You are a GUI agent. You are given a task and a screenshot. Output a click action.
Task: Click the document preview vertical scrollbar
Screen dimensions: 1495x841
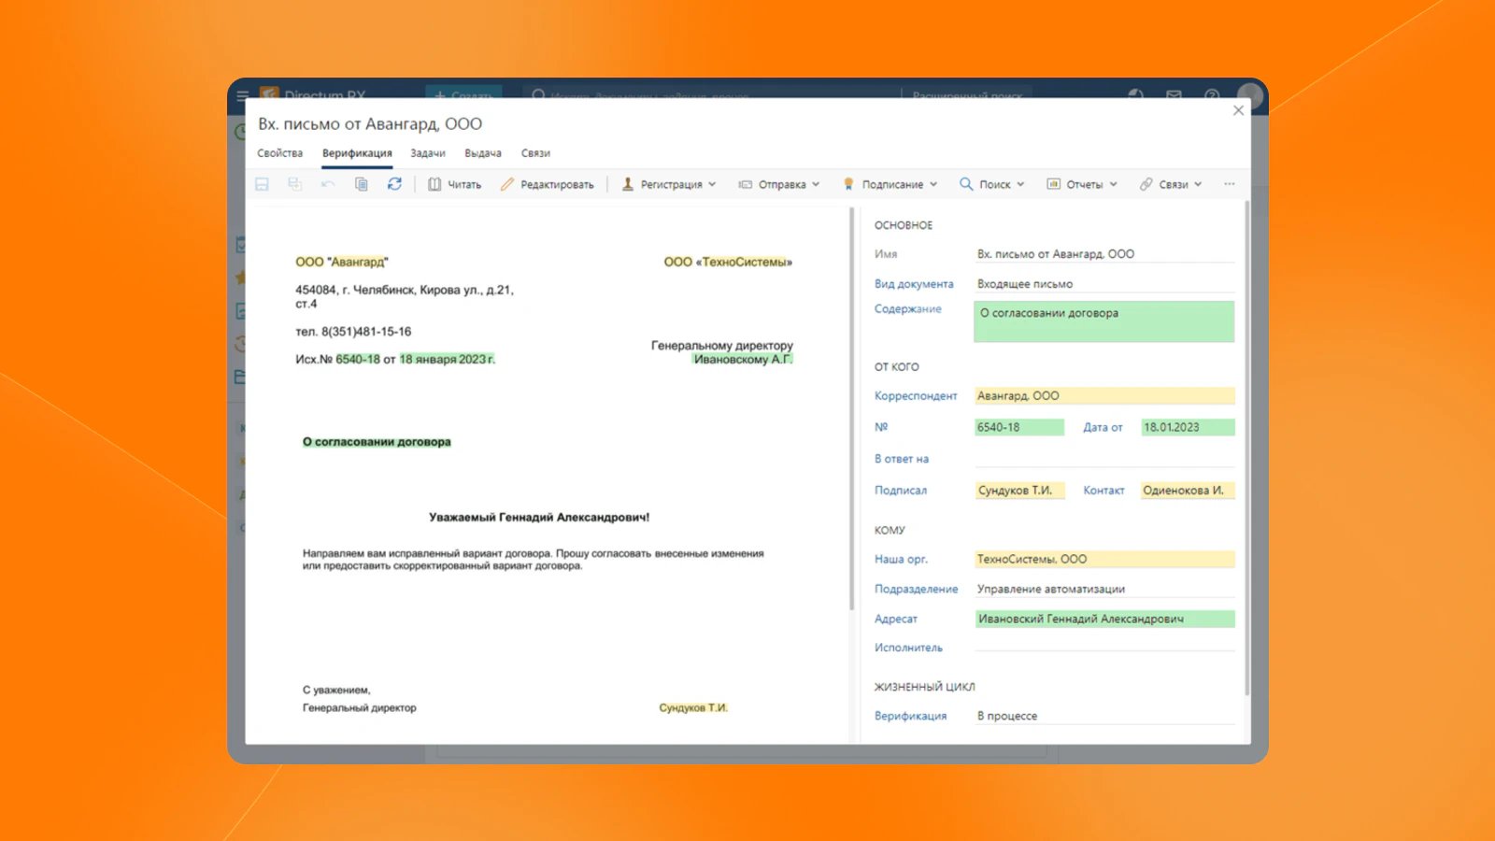pyautogui.click(x=852, y=409)
